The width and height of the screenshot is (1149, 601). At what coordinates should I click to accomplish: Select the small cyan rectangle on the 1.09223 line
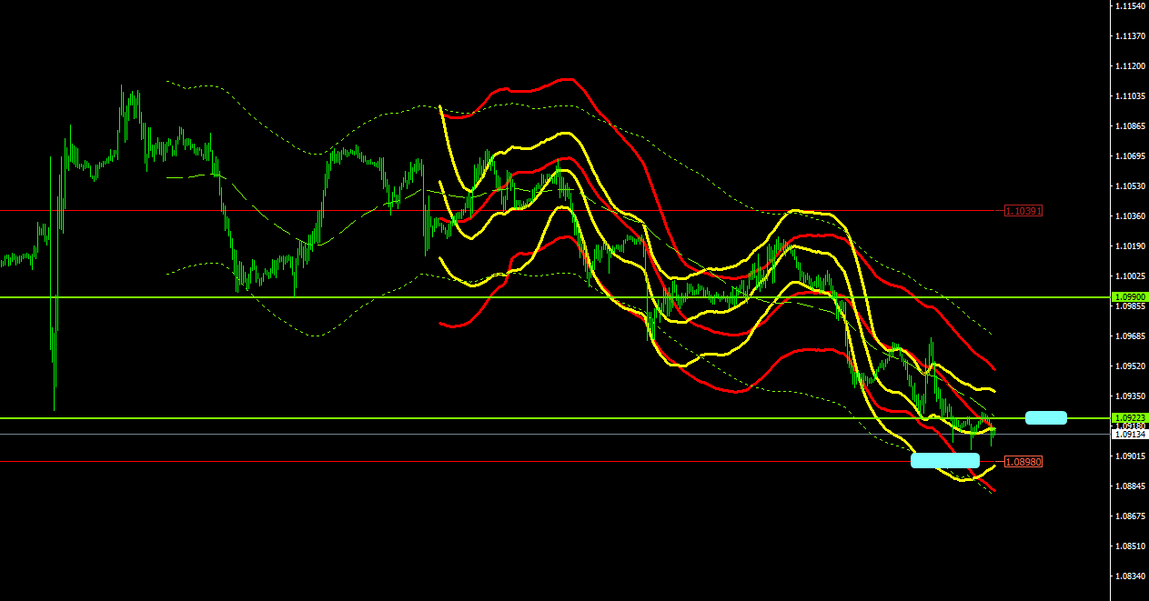(x=1045, y=417)
